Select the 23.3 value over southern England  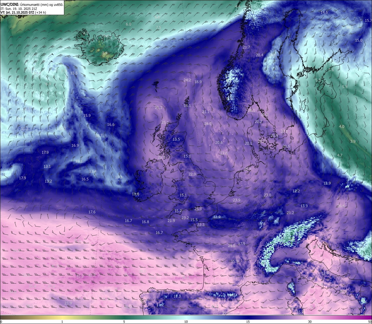[x=198, y=209]
